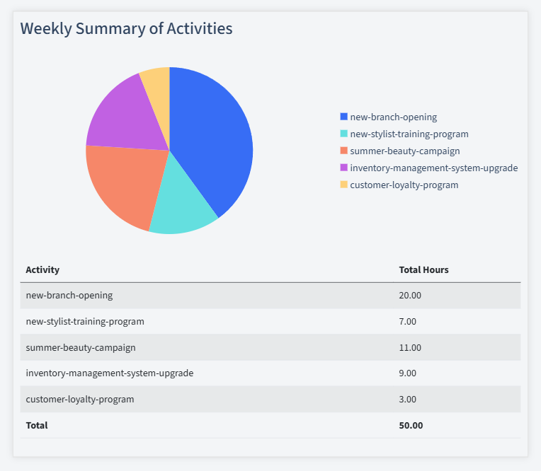This screenshot has width=541, height=471.
Task: Click the 20.00 hours value
Action: (410, 296)
